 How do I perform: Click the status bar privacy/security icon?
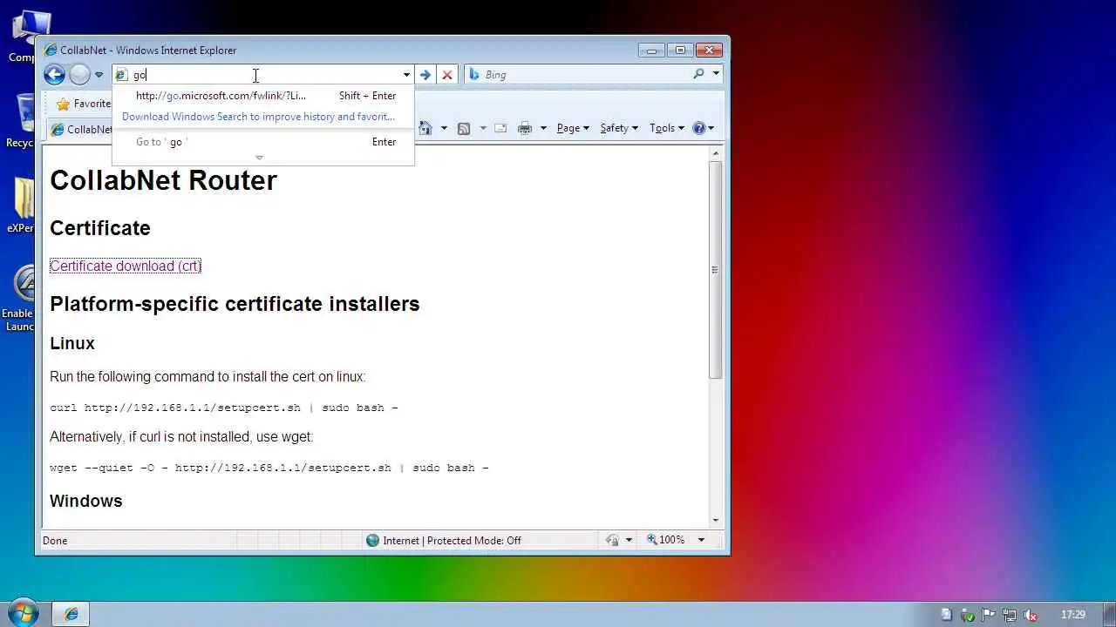[x=613, y=540]
